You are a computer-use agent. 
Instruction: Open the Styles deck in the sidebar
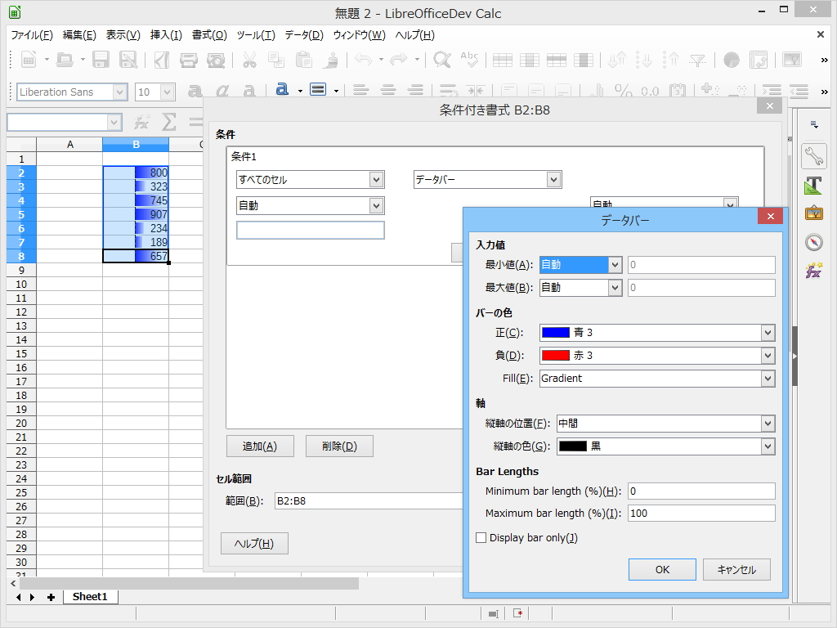pos(813,186)
